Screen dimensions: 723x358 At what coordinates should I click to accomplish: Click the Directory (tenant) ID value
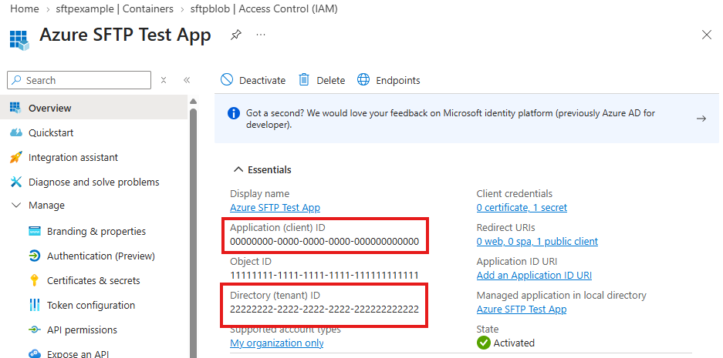click(x=325, y=309)
